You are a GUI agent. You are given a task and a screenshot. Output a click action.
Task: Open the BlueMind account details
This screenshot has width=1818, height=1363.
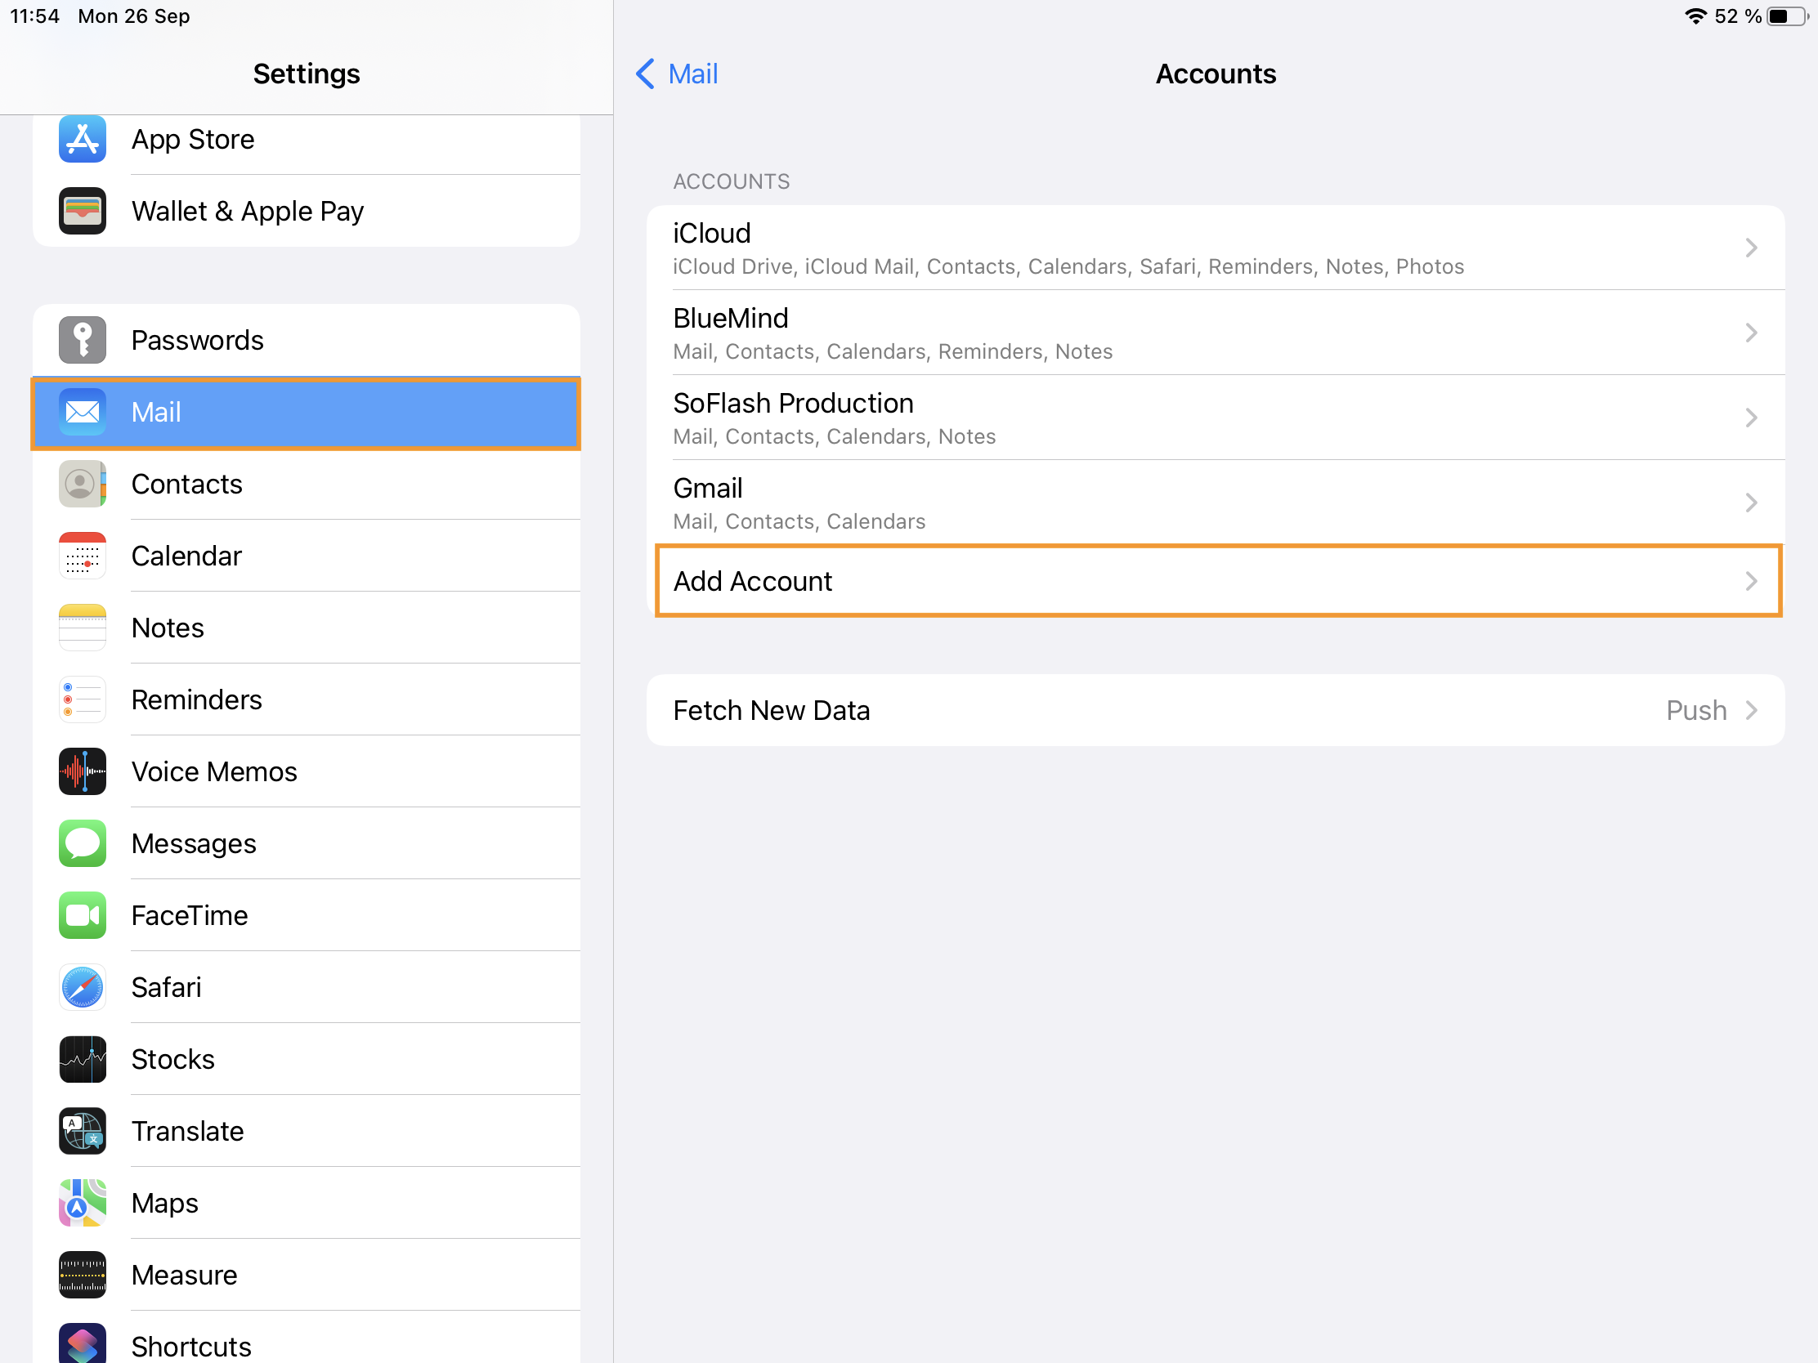pyautogui.click(x=1216, y=332)
